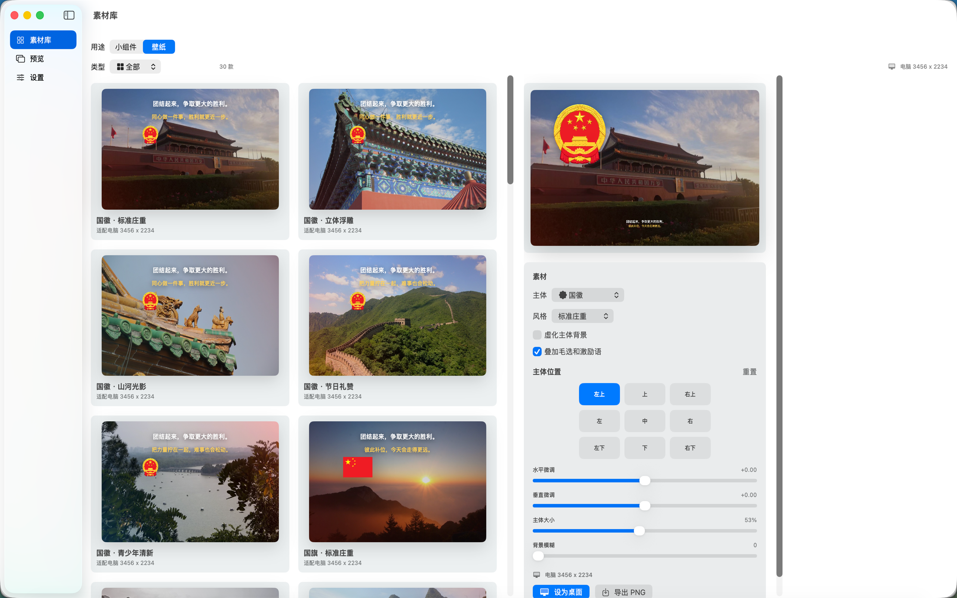The height and width of the screenshot is (598, 957).
Task: Set subject position to 左下
Action: (x=599, y=448)
